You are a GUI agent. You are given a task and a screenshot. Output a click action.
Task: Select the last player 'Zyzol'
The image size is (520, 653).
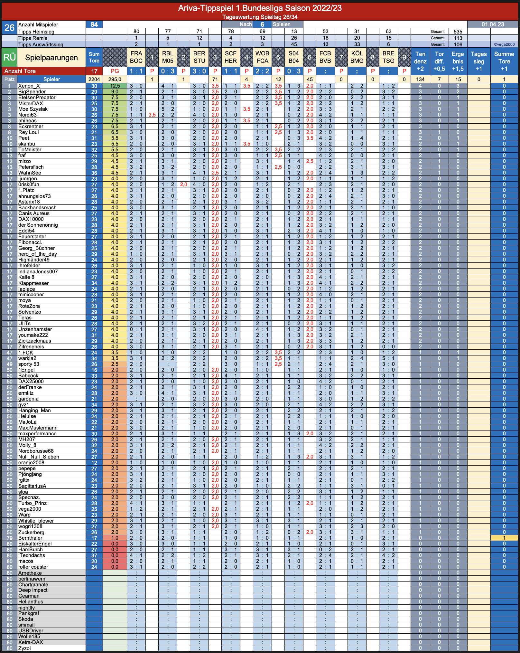point(24,648)
